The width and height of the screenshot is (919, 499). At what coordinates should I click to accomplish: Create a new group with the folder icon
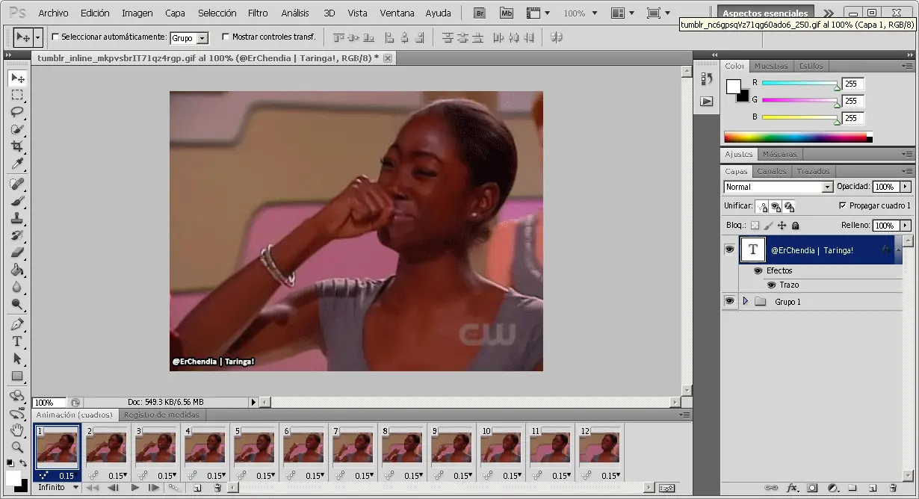pos(852,489)
